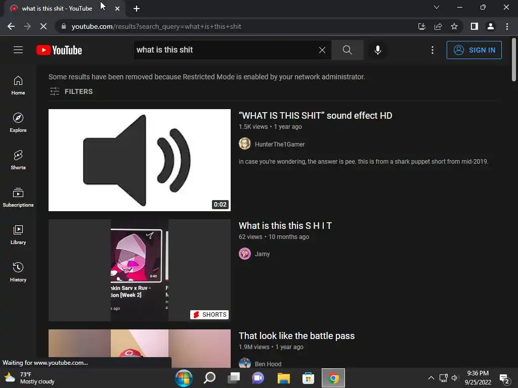Image resolution: width=518 pixels, height=388 pixels.
Task: Open Microsoft Store from the taskbar
Action: 308,378
